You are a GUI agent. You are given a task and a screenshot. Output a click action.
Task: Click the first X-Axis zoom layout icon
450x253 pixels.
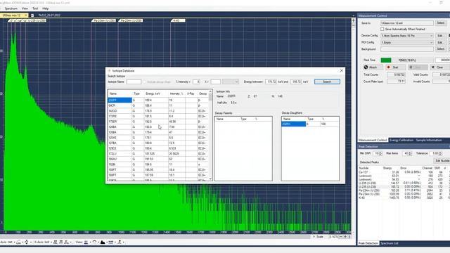56,242
